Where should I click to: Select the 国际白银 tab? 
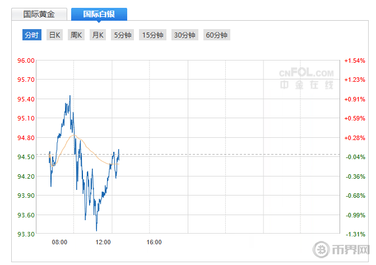pyautogui.click(x=99, y=14)
